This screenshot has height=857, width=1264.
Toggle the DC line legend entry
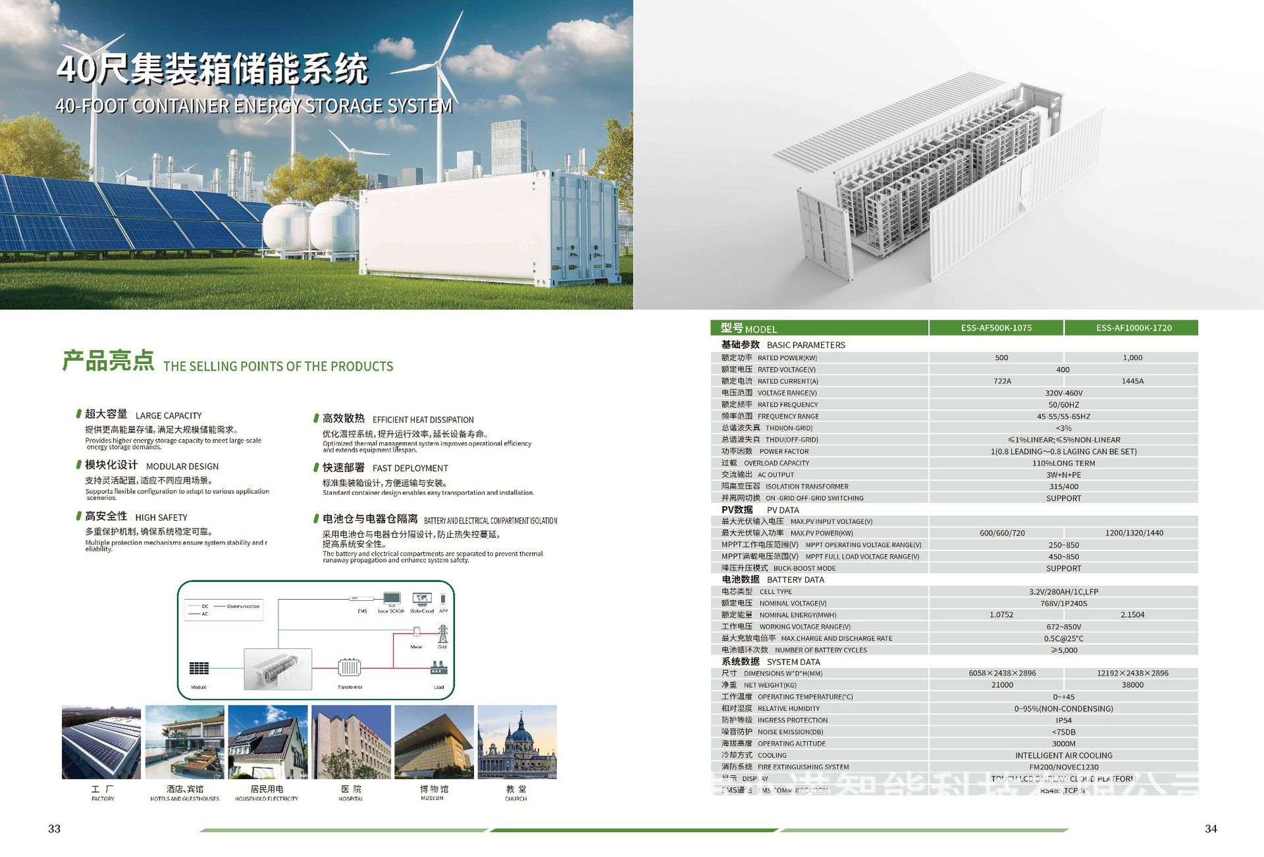[197, 606]
